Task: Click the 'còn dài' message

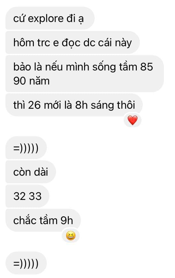Action: pos(31,172)
